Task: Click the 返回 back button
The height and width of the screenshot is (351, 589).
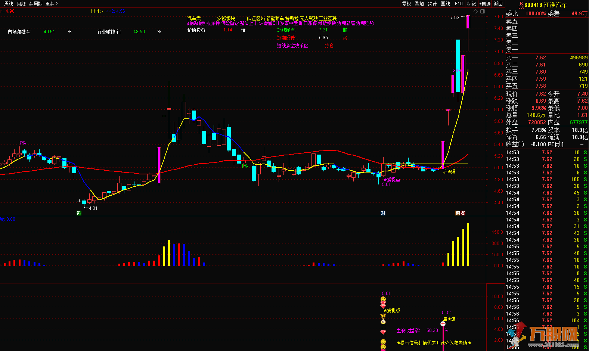Action: pos(498,4)
